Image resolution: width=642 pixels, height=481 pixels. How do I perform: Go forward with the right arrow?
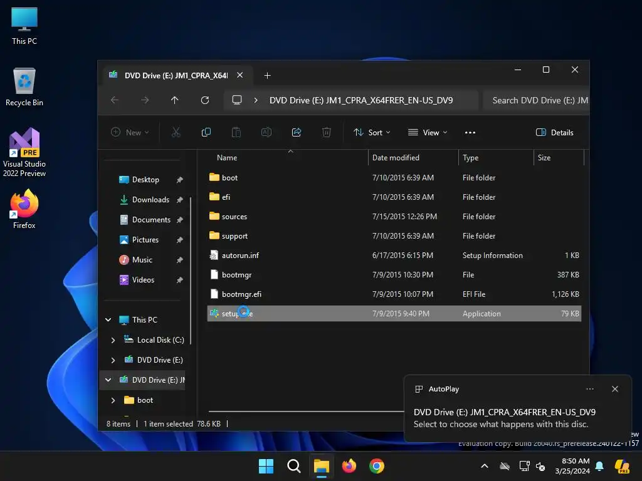point(145,100)
